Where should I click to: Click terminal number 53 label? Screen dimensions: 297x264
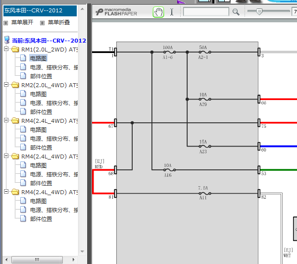pos(264,173)
